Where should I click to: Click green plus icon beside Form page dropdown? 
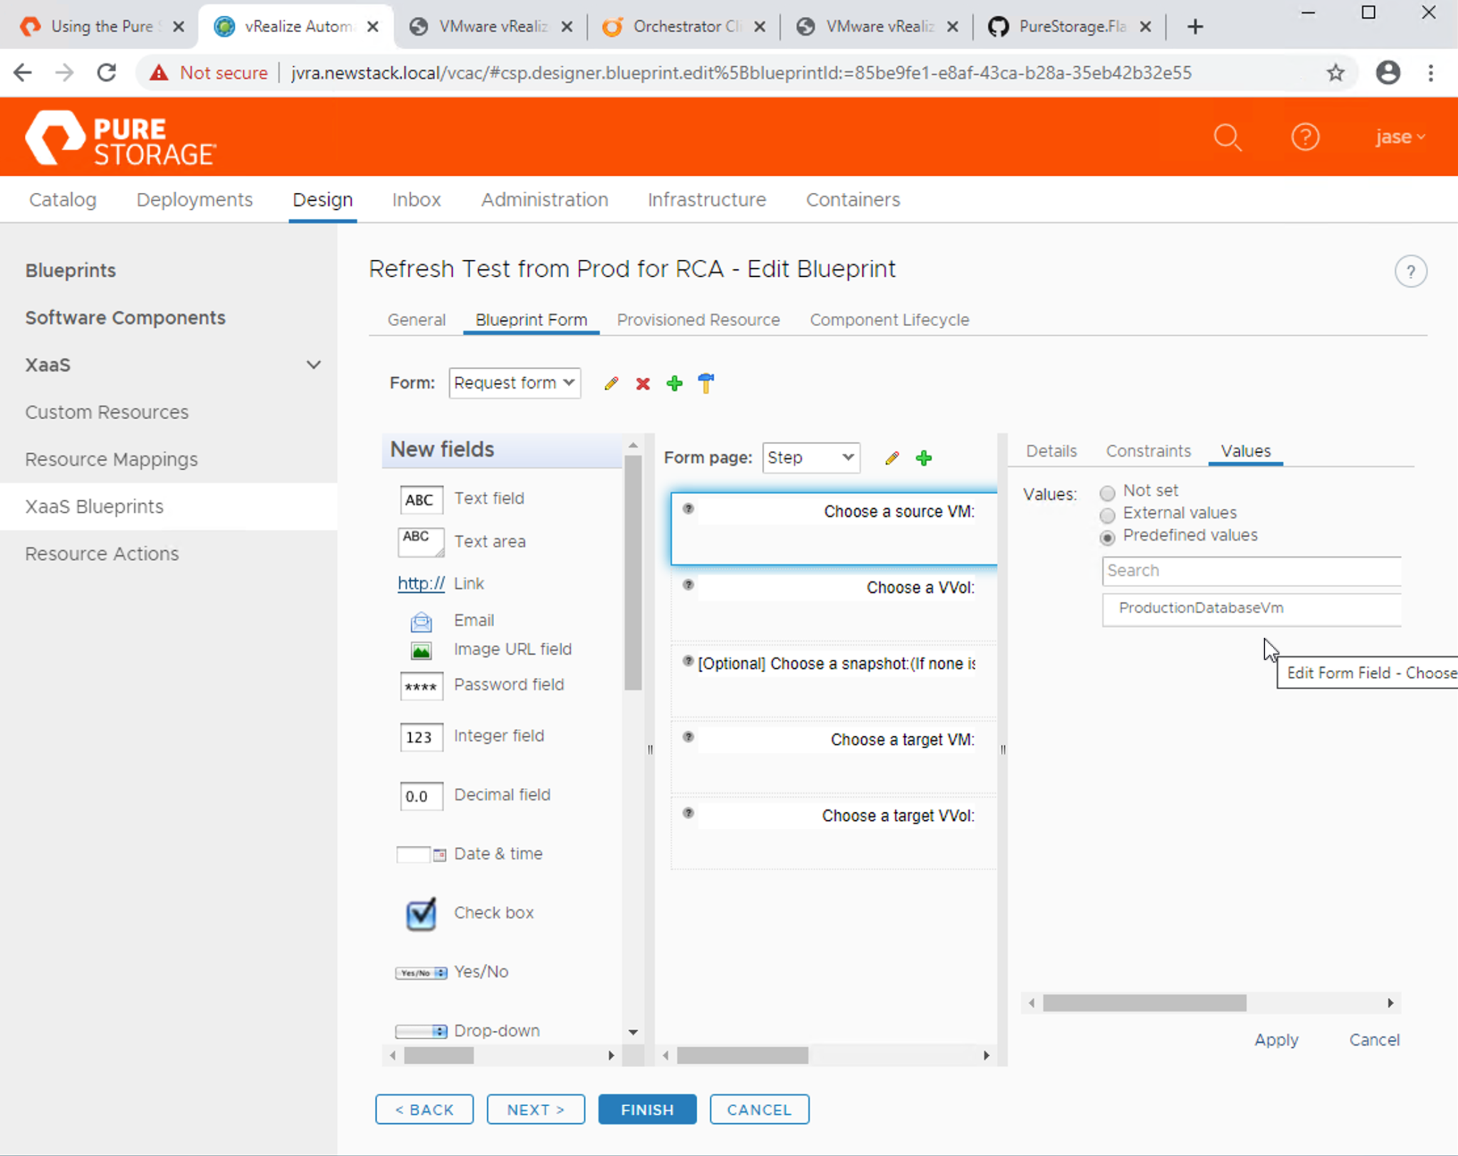pyautogui.click(x=924, y=458)
